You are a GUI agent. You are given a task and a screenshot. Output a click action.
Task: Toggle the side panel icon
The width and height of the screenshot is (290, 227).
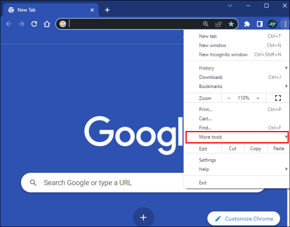tap(260, 24)
